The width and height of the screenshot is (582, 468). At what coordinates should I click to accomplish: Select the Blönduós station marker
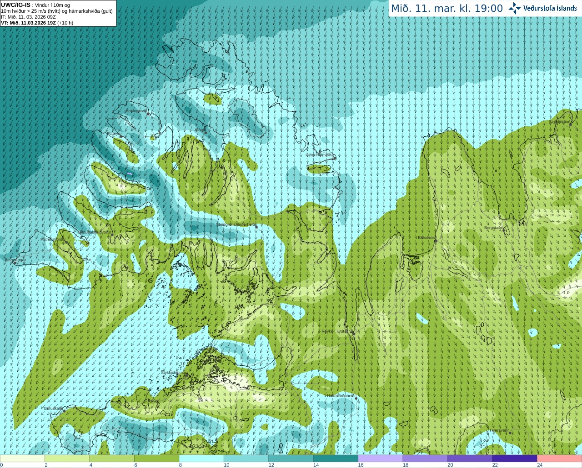coord(436,241)
